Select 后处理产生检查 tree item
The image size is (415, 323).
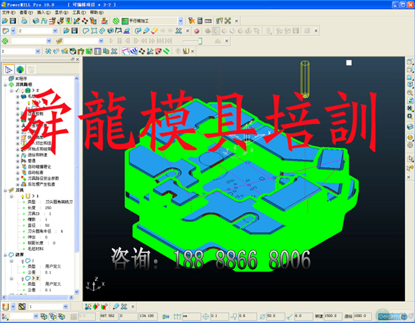pyautogui.click(x=41, y=184)
